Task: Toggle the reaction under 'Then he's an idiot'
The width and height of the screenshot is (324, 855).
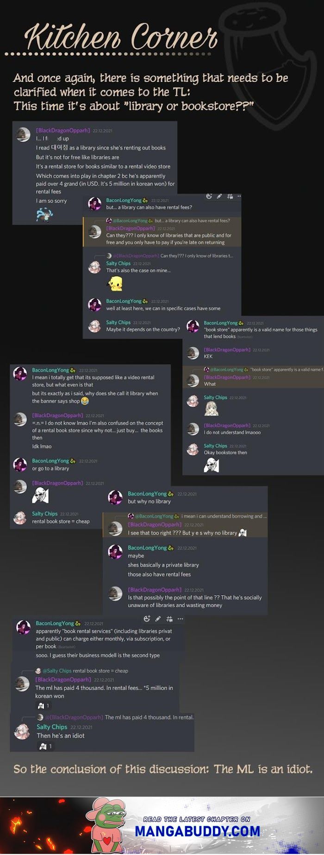Action: tap(45, 746)
